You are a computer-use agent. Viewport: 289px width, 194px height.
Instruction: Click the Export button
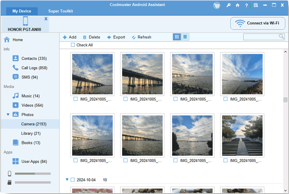[x=116, y=37]
